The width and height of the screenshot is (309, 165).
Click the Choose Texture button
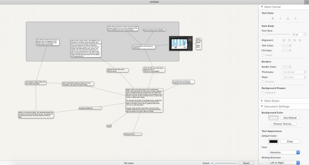(x=284, y=124)
